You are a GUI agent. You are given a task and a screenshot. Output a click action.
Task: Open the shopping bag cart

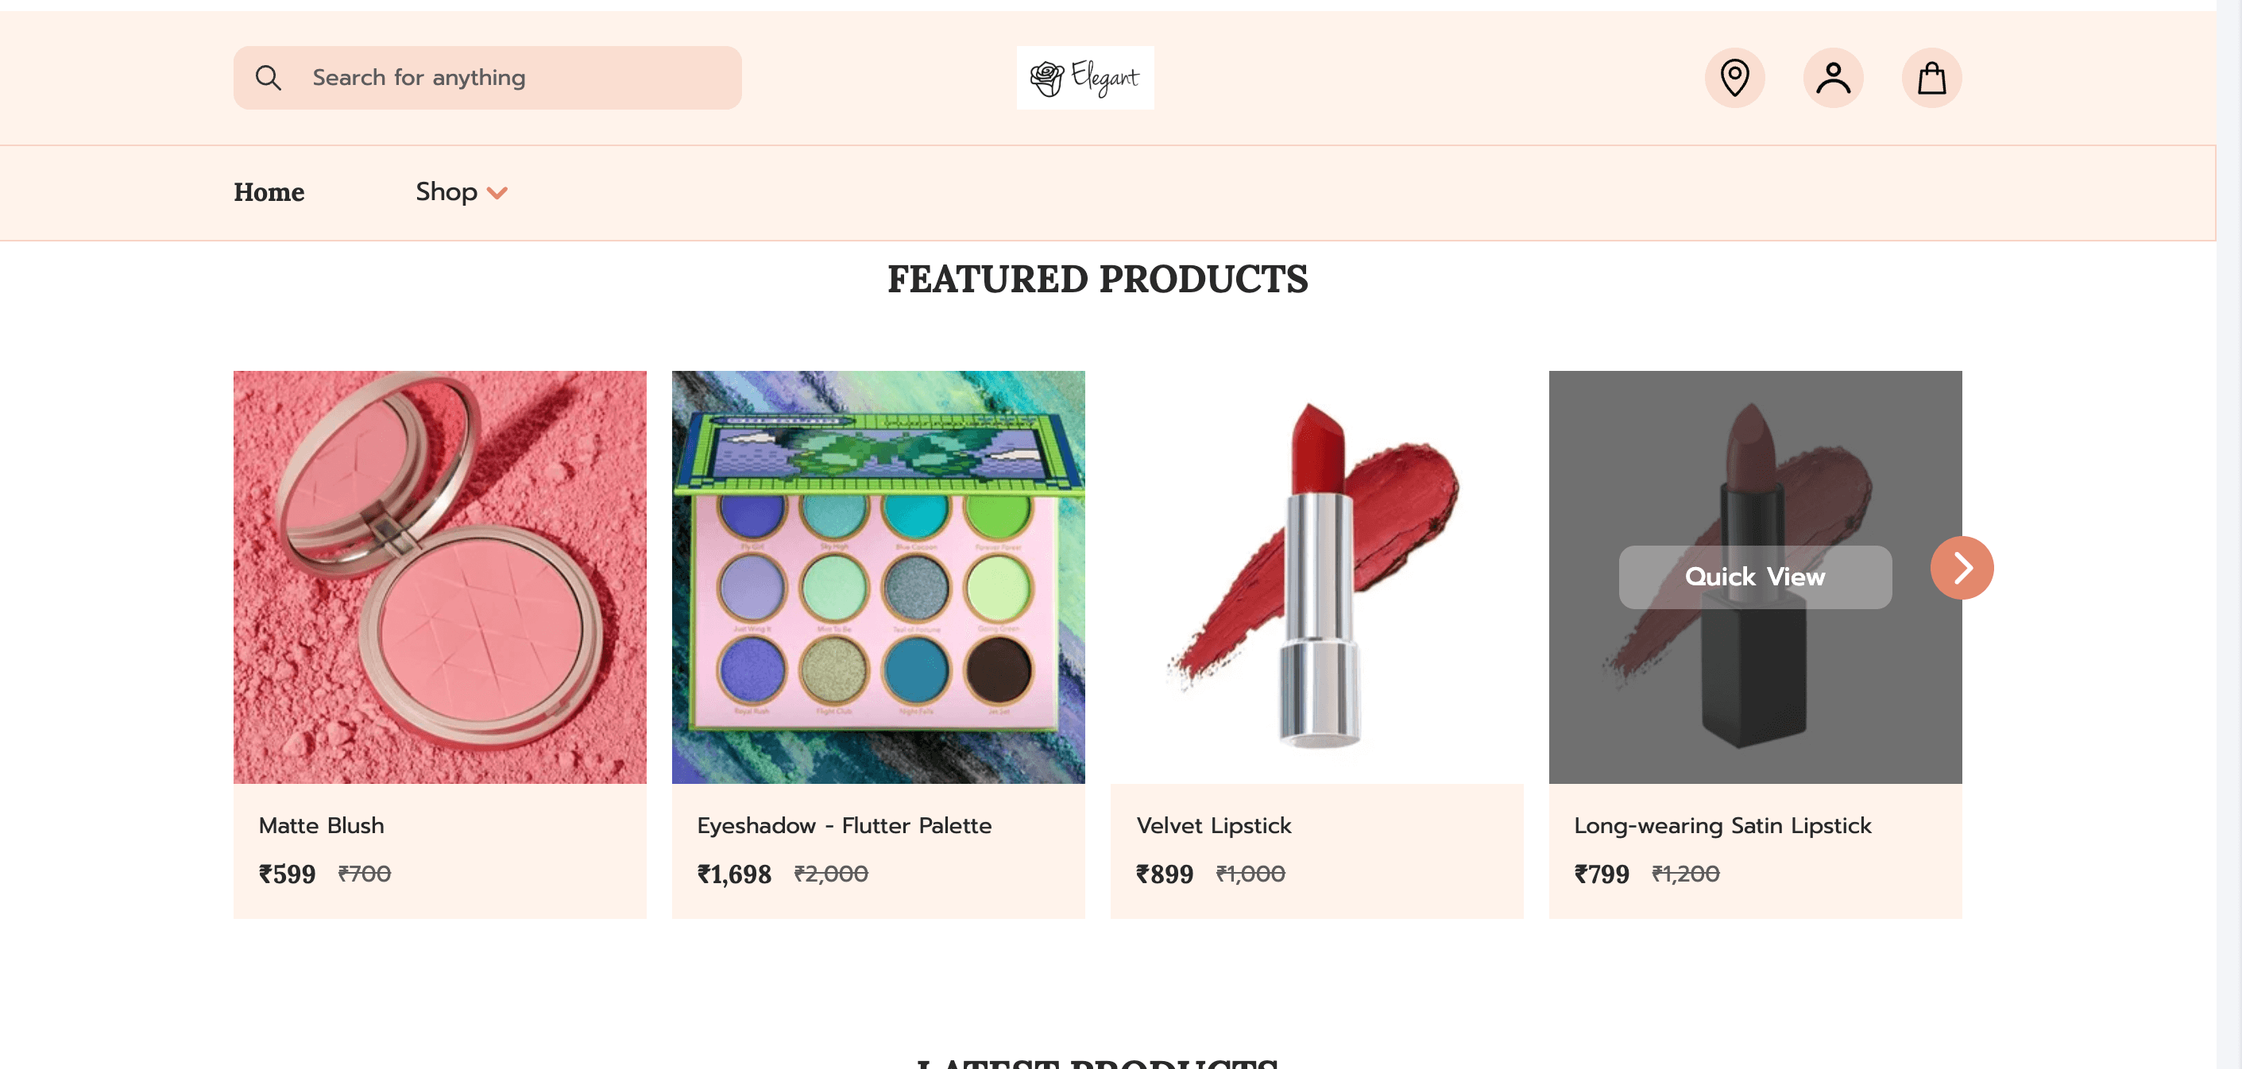click(1931, 79)
